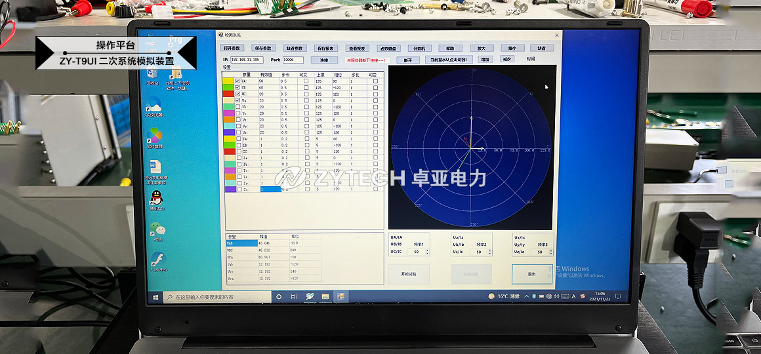The height and width of the screenshot is (354, 761).
Task: Open the colorful 软件管理 desktop icon
Action: pos(155,138)
